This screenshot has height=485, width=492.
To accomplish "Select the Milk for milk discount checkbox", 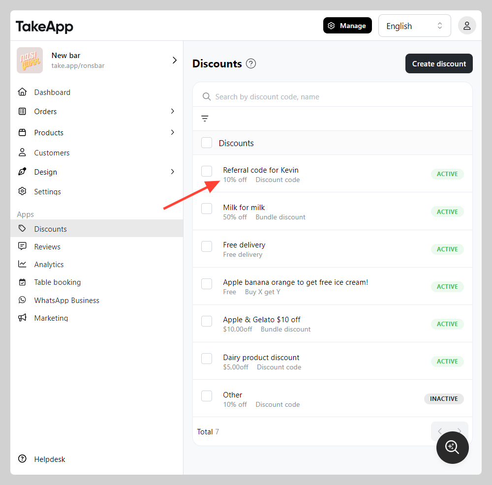I will click(207, 209).
